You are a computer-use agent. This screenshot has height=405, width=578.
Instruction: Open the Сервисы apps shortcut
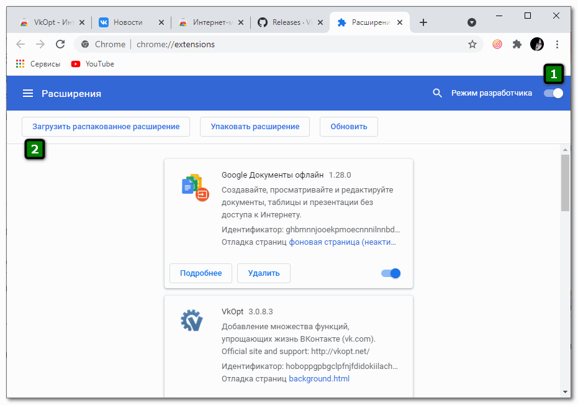38,64
